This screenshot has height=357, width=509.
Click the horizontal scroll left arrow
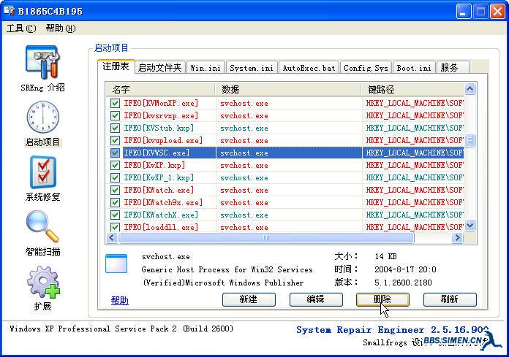(x=112, y=238)
